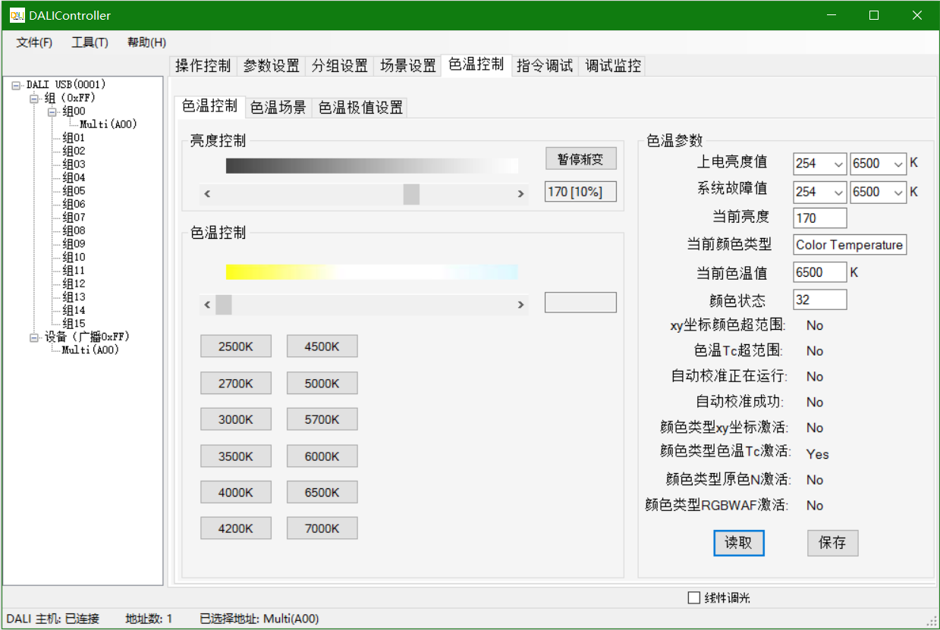Collapse the DALI USB(0001) tree node
The height and width of the screenshot is (630, 940).
click(17, 85)
